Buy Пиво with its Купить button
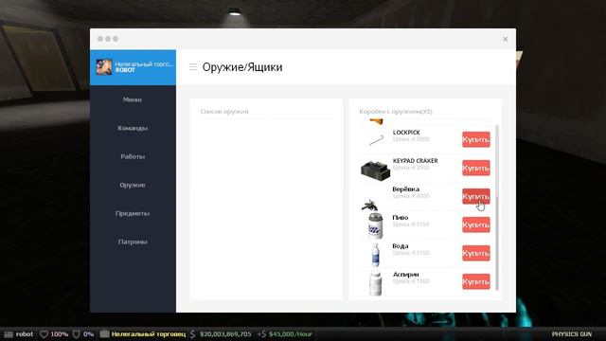606x341 pixels. [x=475, y=225]
